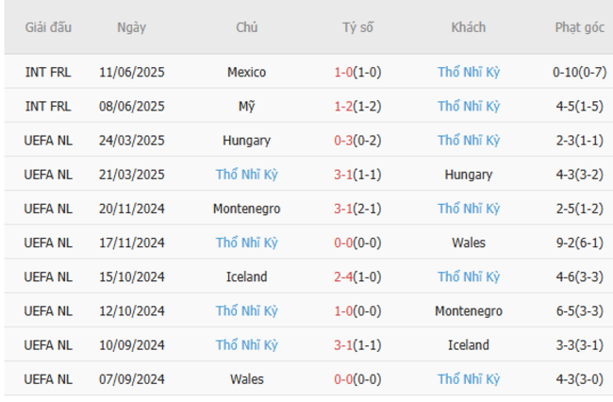
Task: Open the Mexico team name
Action: click(247, 72)
